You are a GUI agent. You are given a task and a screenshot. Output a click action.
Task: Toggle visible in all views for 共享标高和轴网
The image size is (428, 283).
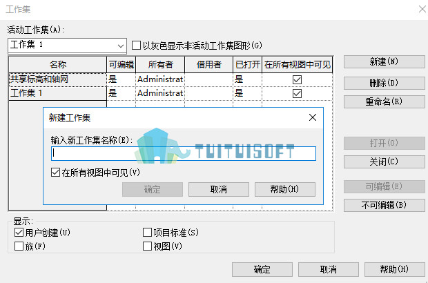pos(297,79)
